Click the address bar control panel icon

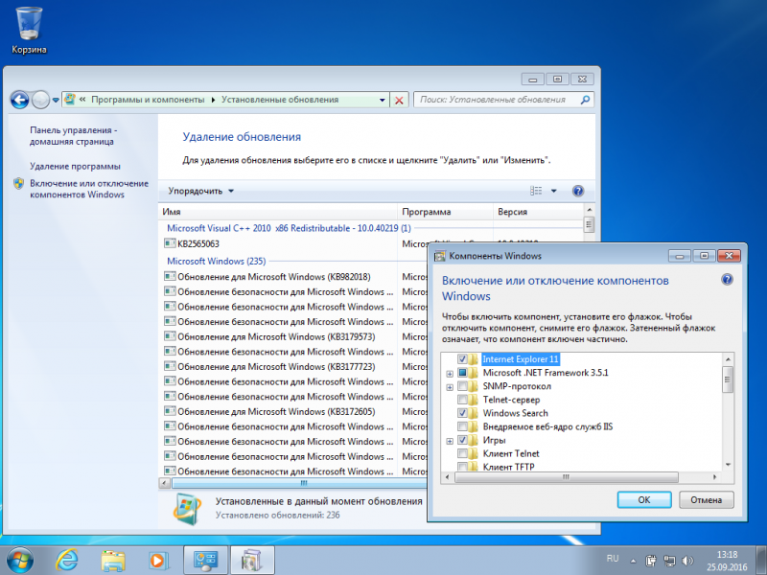coord(70,100)
